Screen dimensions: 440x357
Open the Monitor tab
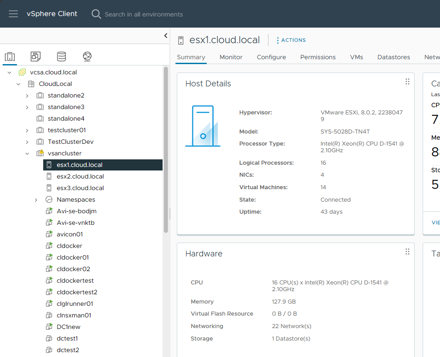(231, 57)
